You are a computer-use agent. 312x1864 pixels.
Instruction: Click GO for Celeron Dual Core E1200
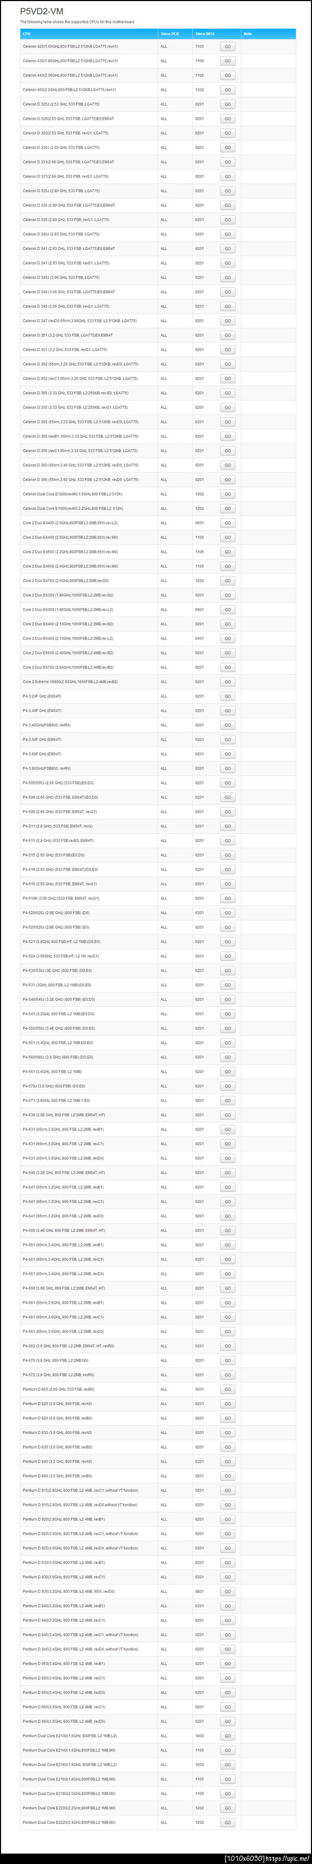click(228, 494)
